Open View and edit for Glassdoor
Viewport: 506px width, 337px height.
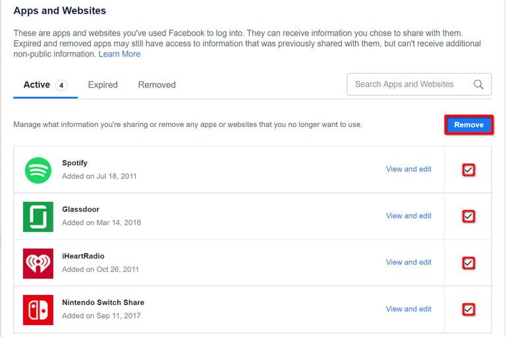408,216
